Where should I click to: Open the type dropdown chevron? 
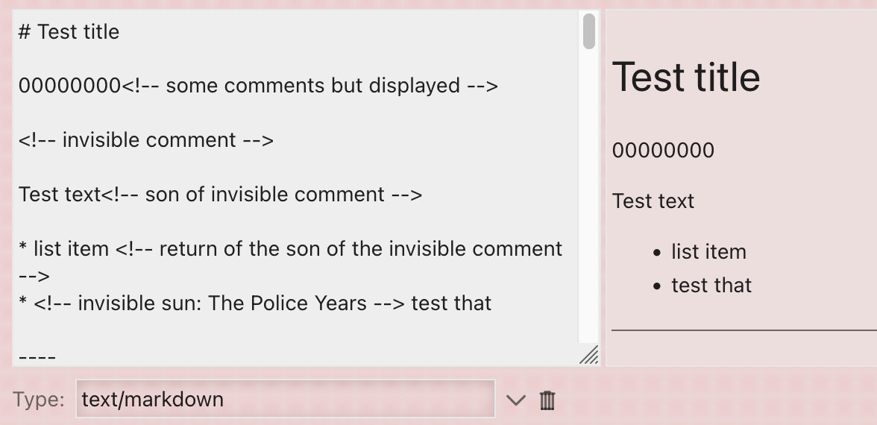[516, 400]
